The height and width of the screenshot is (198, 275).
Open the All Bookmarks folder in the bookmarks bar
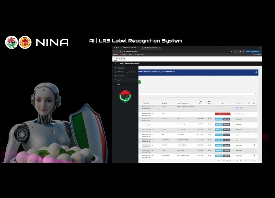(x=256, y=55)
